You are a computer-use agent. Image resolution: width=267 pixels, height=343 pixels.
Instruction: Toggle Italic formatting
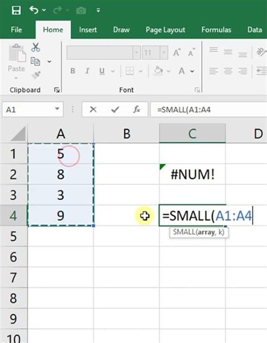click(87, 71)
